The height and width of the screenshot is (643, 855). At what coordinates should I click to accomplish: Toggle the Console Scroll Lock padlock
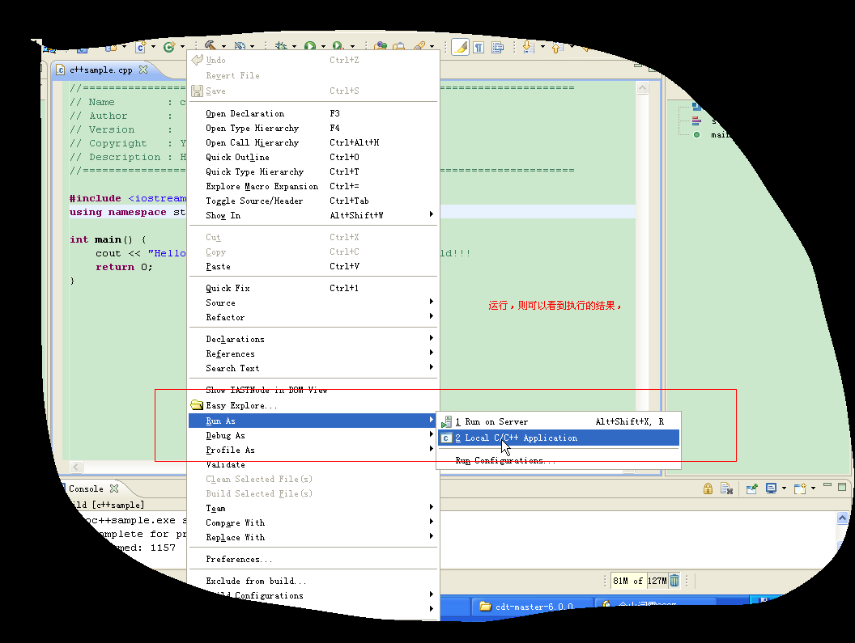coord(708,489)
